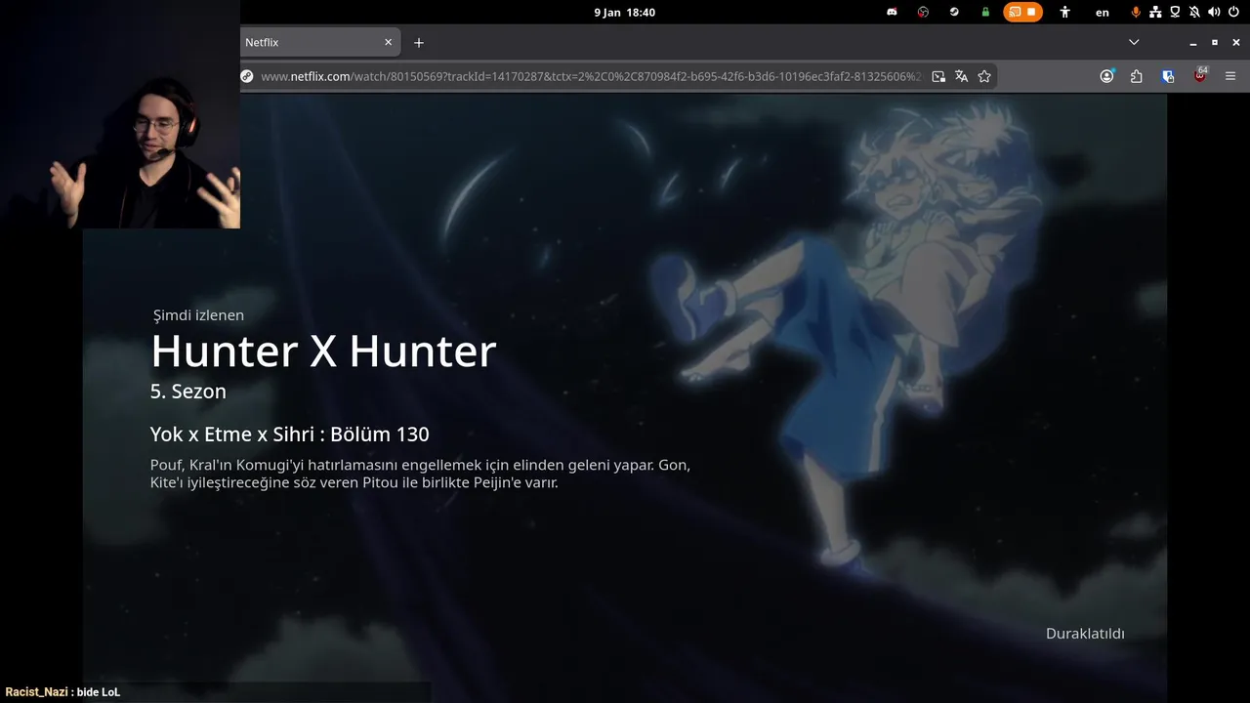Minimize the browser window

[1192, 42]
